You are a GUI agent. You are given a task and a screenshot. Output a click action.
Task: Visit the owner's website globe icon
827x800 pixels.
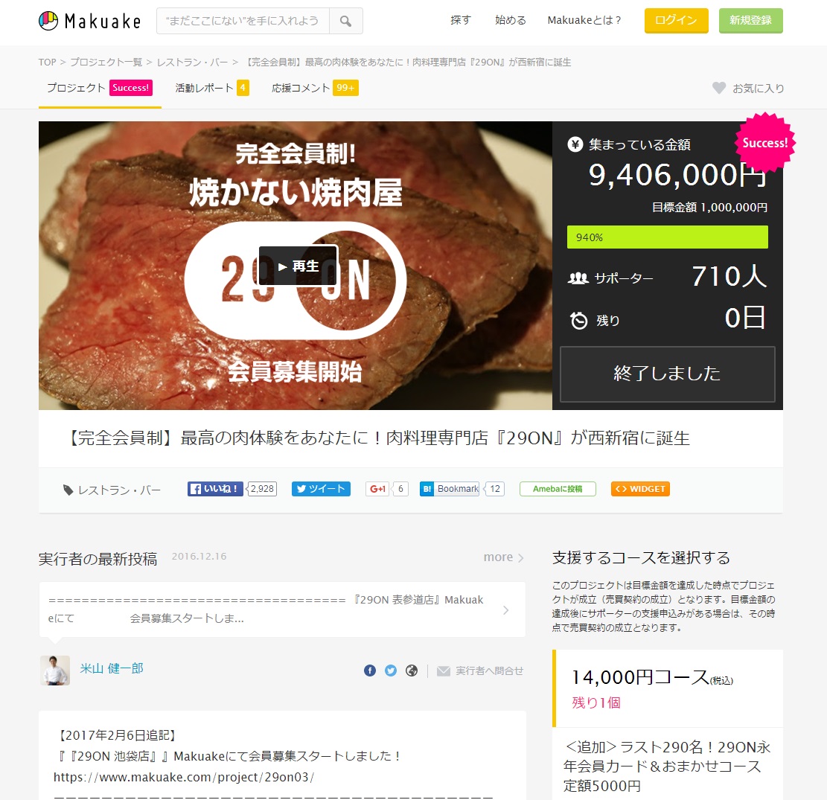click(412, 671)
